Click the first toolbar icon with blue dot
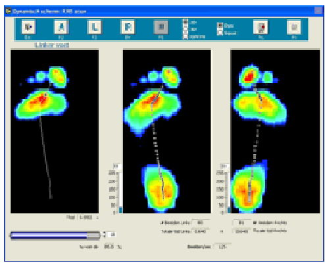Viewport: 325px width, 263px height. point(28,27)
